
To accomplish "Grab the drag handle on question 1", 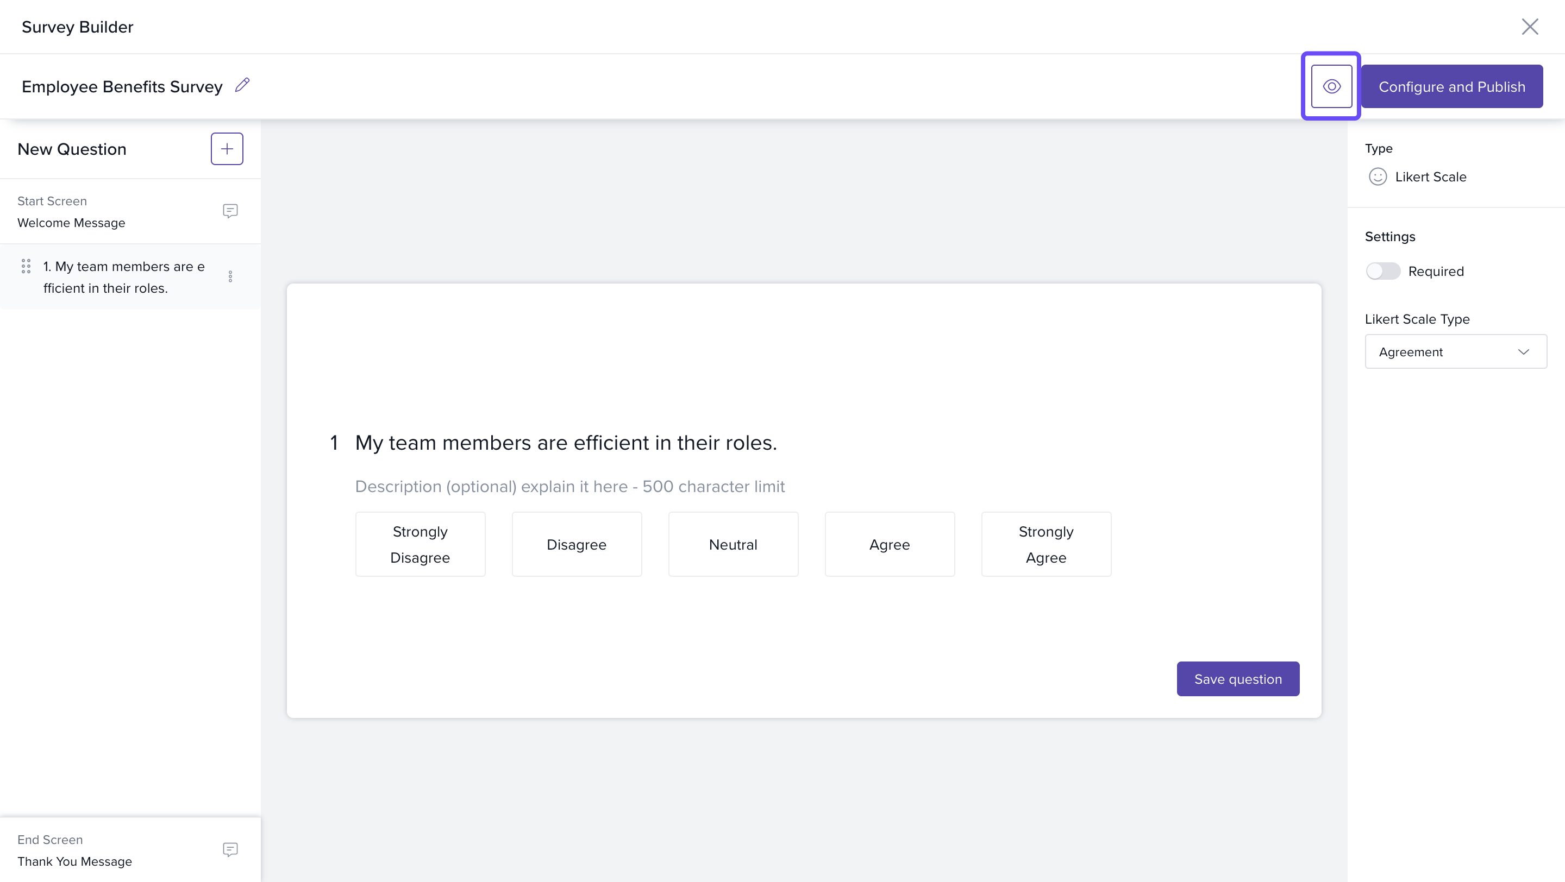I will (x=26, y=267).
